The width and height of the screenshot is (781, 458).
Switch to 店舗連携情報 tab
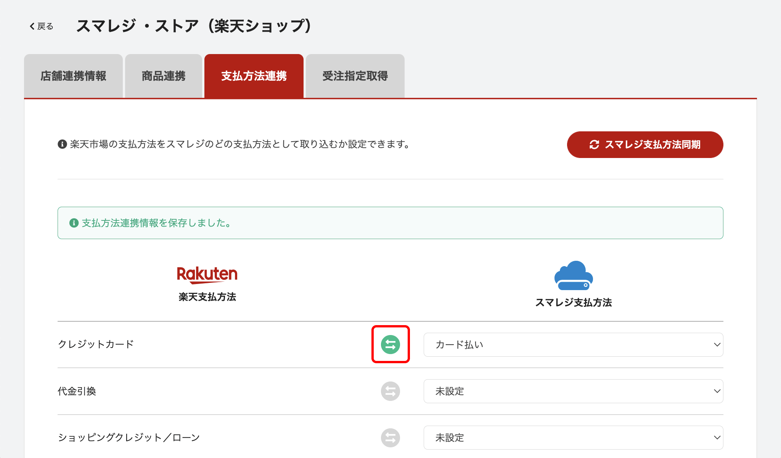[73, 76]
